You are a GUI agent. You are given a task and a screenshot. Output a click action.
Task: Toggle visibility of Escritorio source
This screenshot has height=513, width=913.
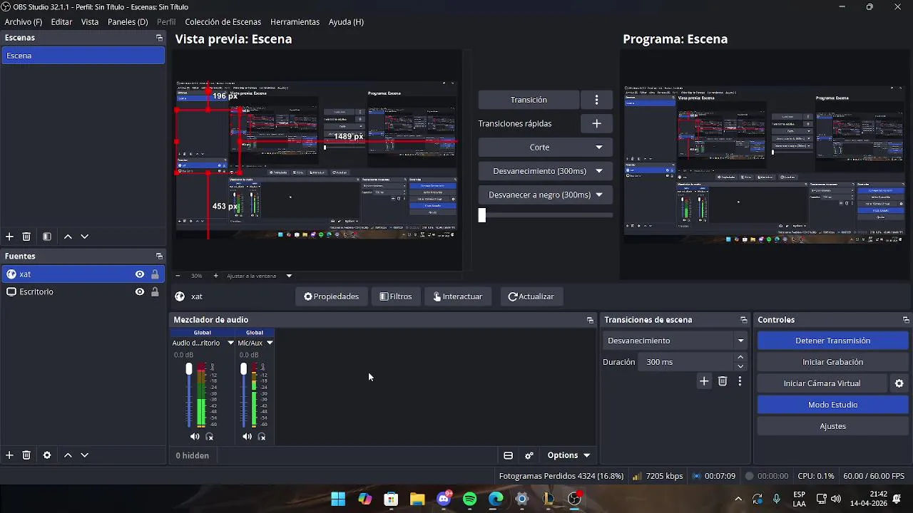(140, 291)
